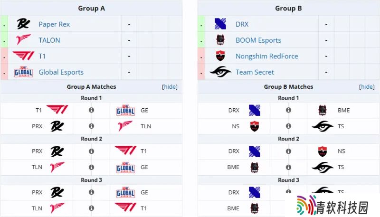Open match info for PRX vs T1 Round 2
The width and height of the screenshot is (380, 217).
tap(91, 151)
